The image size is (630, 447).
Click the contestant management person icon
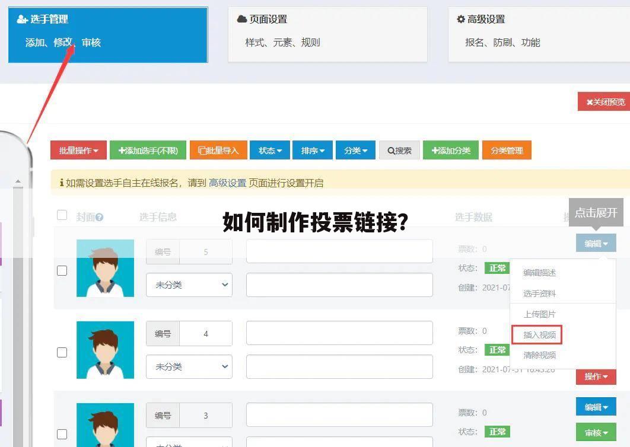(22, 19)
